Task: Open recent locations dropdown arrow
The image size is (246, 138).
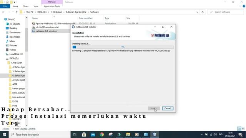Action: click(x=13, y=12)
